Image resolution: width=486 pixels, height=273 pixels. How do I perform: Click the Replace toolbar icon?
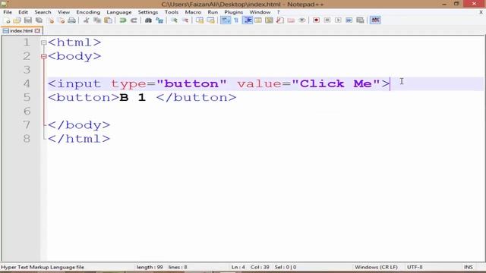159,20
